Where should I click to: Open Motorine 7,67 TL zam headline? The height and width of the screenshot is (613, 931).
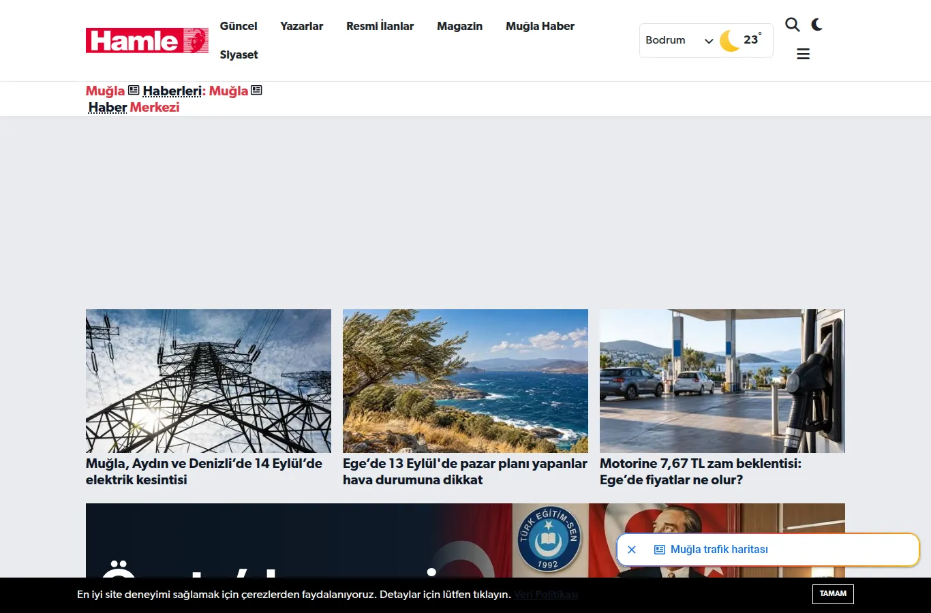click(701, 471)
